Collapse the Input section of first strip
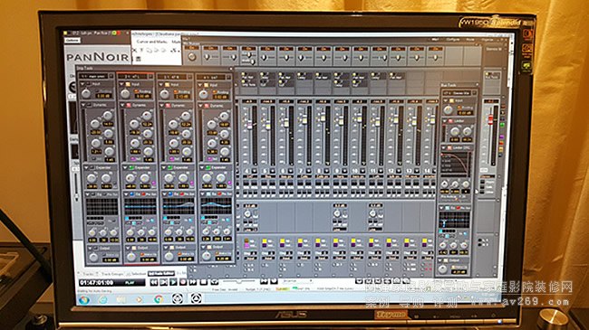589x330 pixels. tap(82, 84)
